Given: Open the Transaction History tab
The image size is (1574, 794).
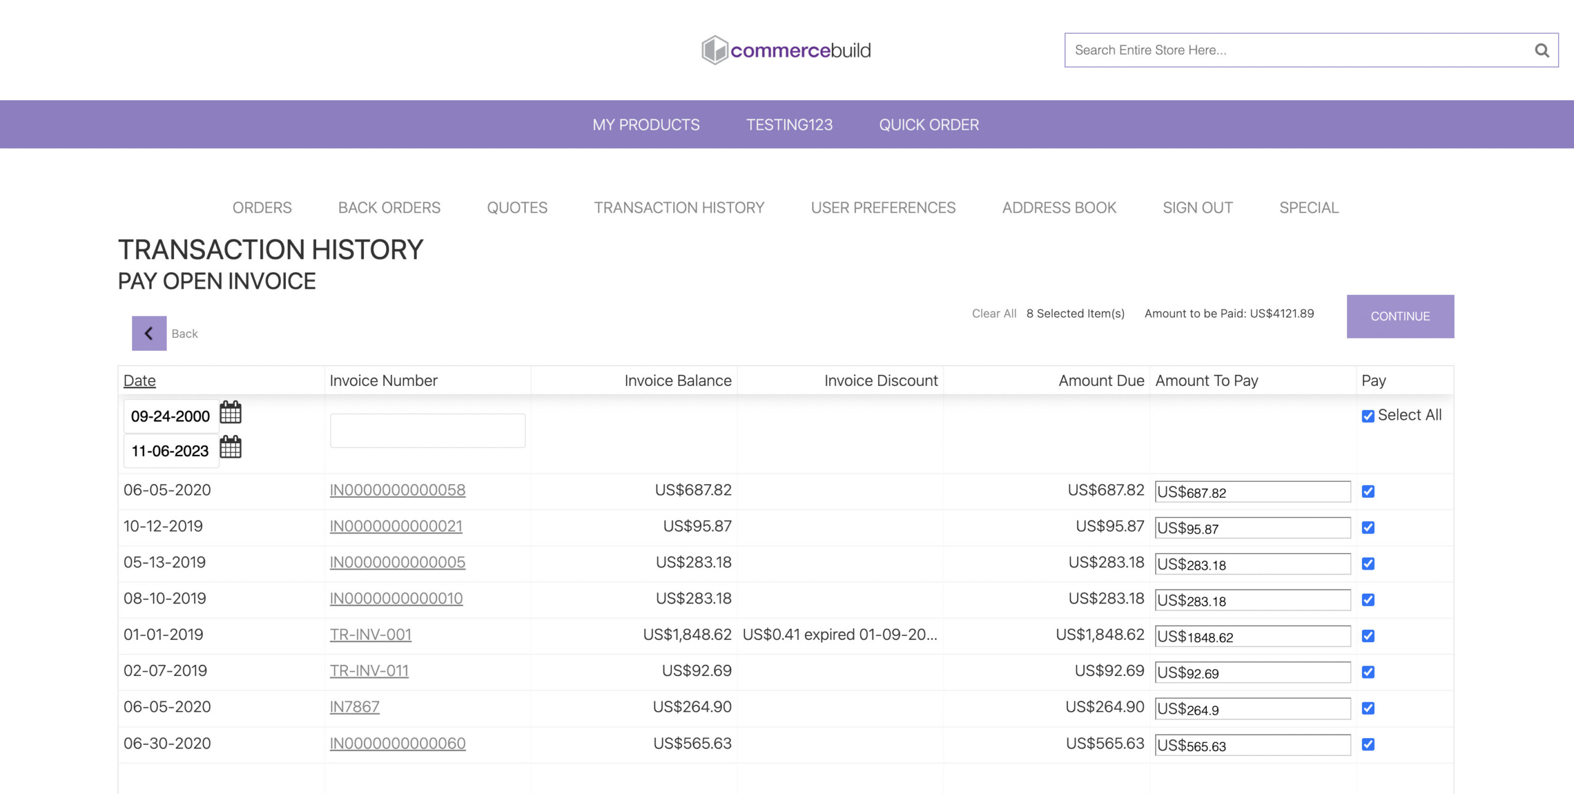Looking at the screenshot, I should point(679,208).
